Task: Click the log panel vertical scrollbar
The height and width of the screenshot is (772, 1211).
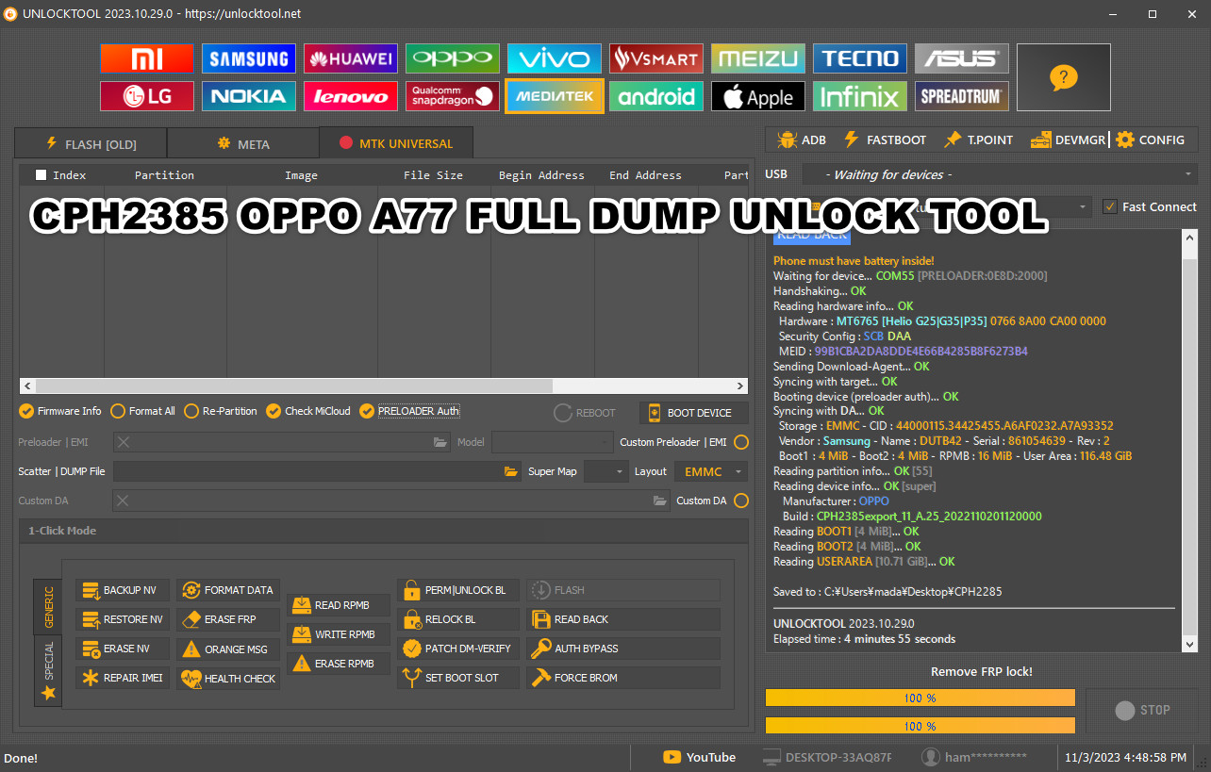Action: [x=1189, y=439]
